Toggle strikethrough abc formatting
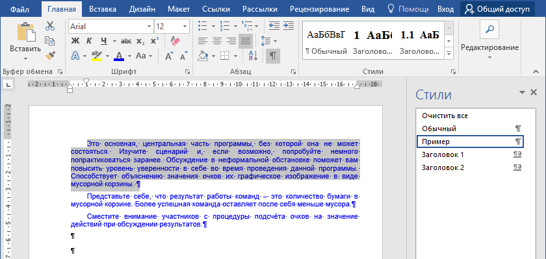Image resolution: width=546 pixels, height=259 pixels. coord(125,41)
